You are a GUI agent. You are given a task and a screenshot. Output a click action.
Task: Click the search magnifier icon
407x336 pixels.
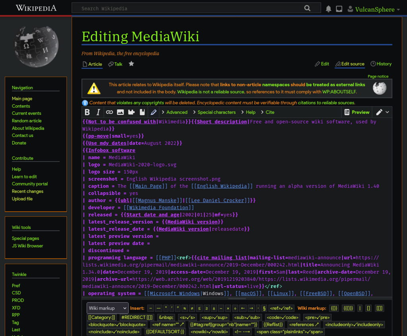tap(307, 8)
